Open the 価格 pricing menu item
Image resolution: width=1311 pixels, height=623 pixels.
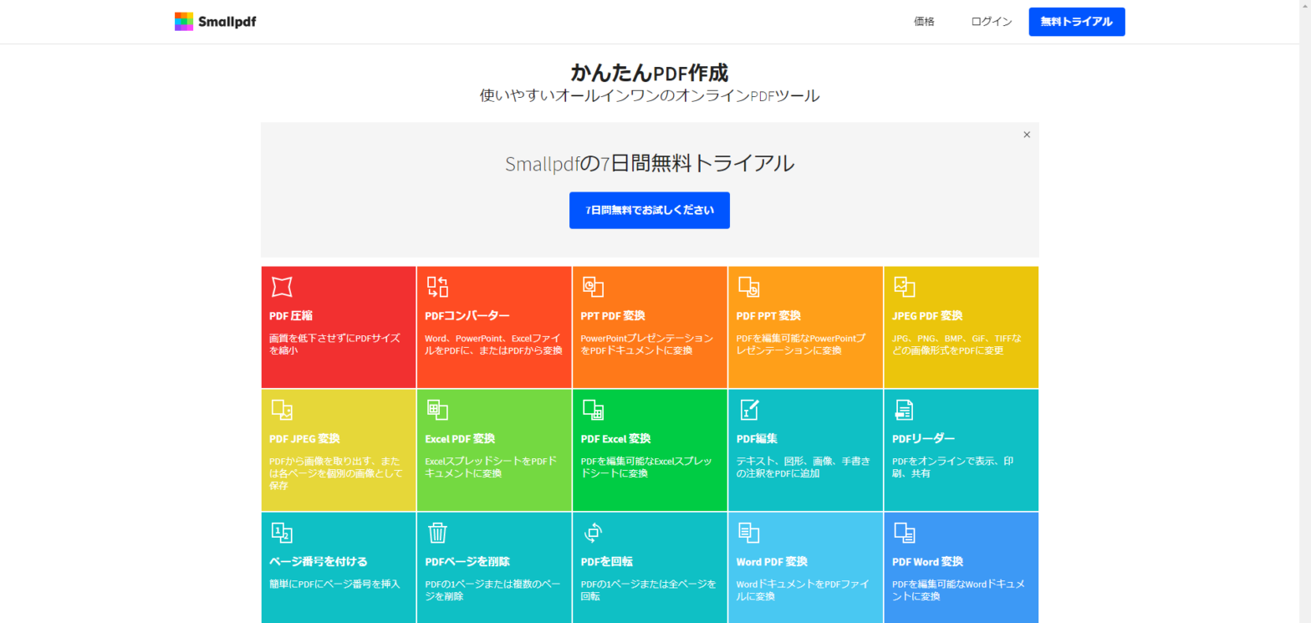pyautogui.click(x=924, y=22)
